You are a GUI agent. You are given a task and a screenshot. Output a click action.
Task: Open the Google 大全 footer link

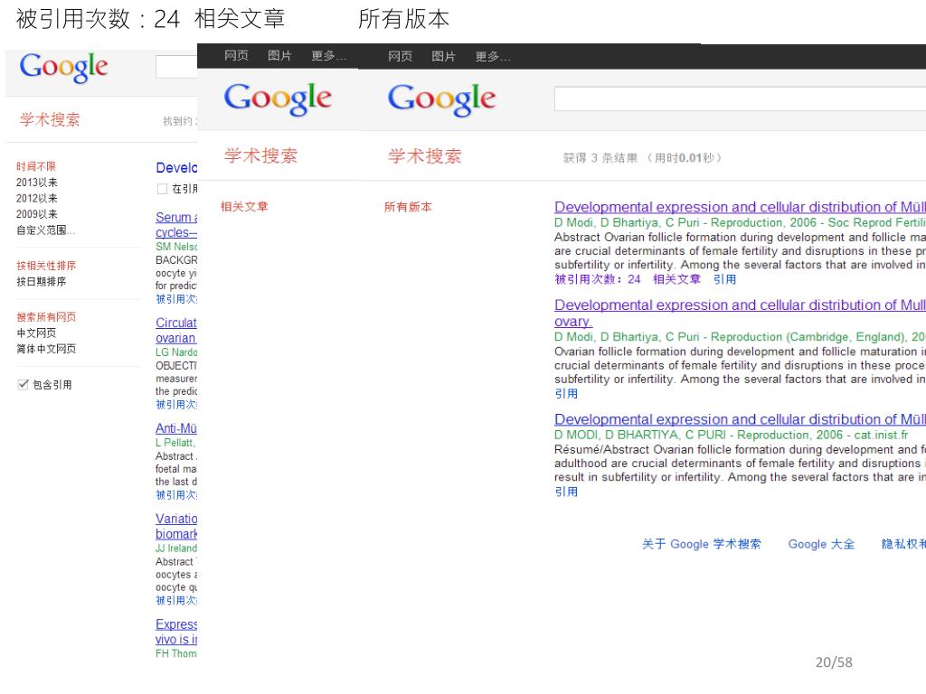point(821,544)
